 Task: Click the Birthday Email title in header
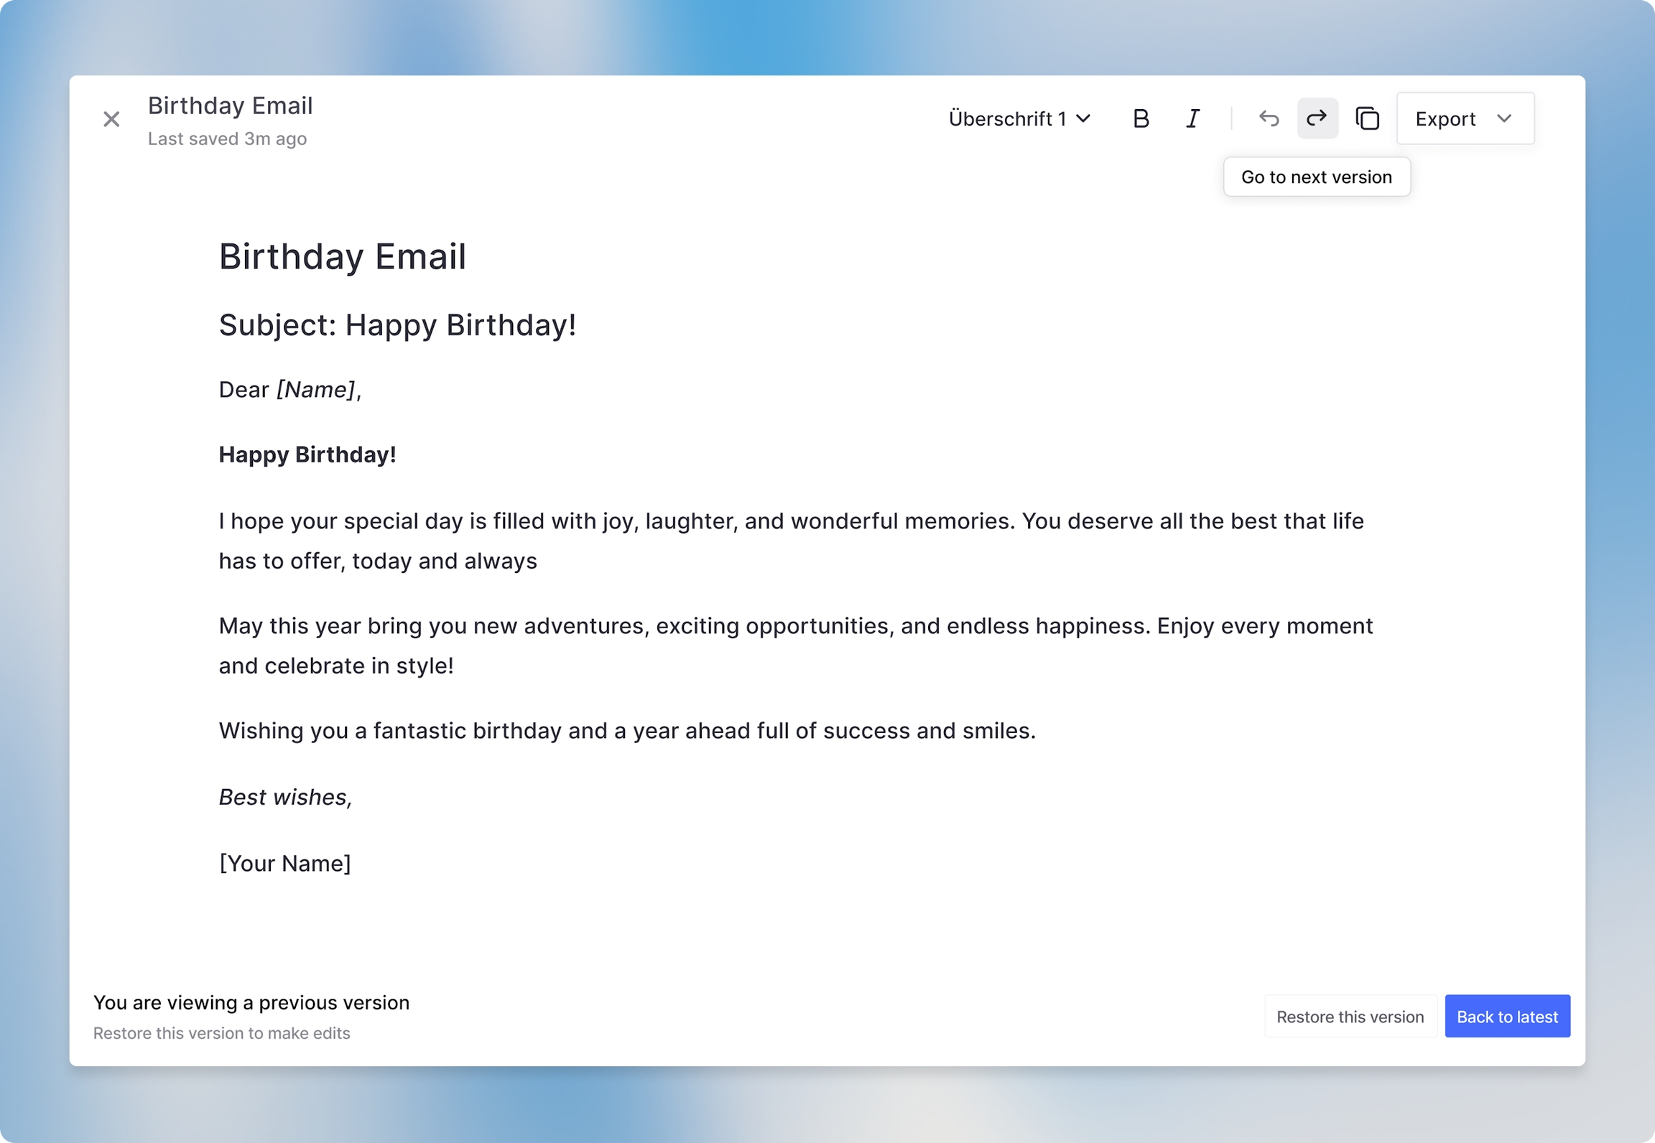pos(230,106)
